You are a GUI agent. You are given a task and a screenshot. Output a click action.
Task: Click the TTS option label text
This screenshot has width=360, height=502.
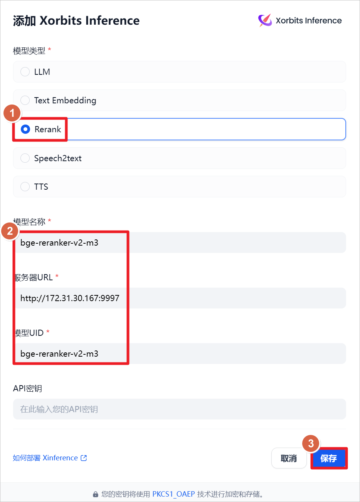pos(41,187)
